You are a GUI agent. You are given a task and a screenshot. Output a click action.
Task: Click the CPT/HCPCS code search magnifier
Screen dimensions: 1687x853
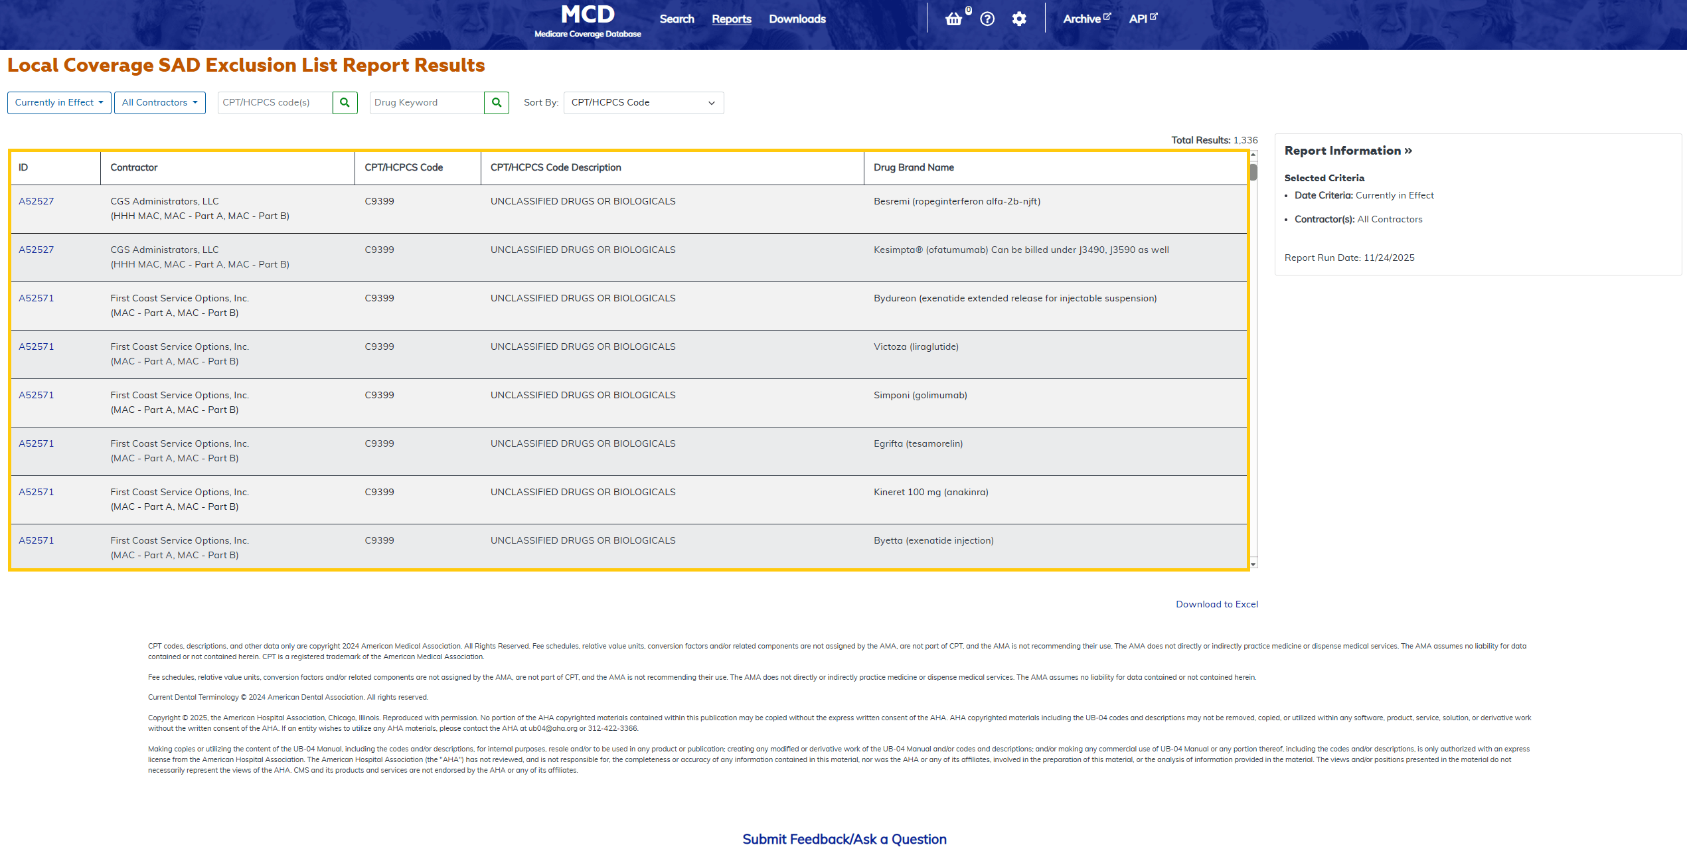[x=345, y=102]
